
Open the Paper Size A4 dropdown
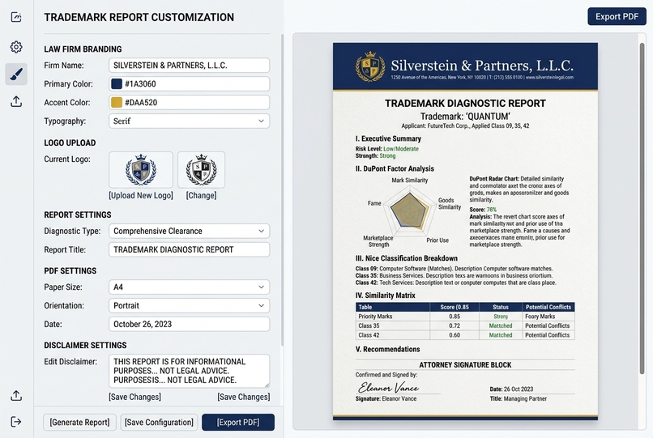(x=189, y=287)
